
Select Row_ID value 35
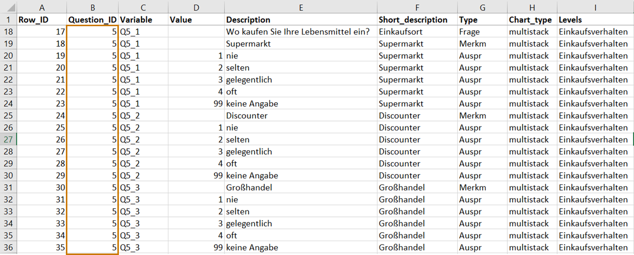point(42,247)
